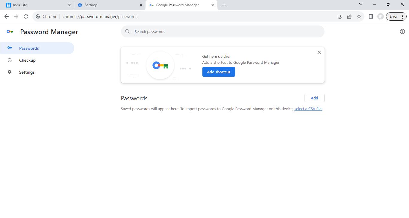Click the Add shortcut button
Image resolution: width=409 pixels, height=218 pixels.
coord(219,72)
